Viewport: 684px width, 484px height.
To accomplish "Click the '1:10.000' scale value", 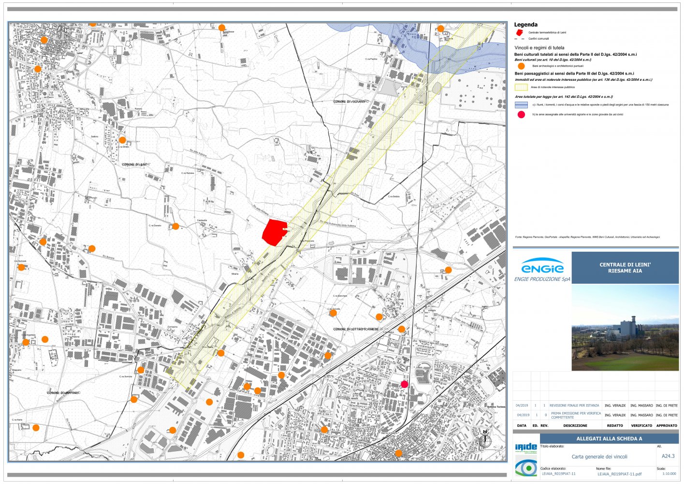I will point(669,474).
